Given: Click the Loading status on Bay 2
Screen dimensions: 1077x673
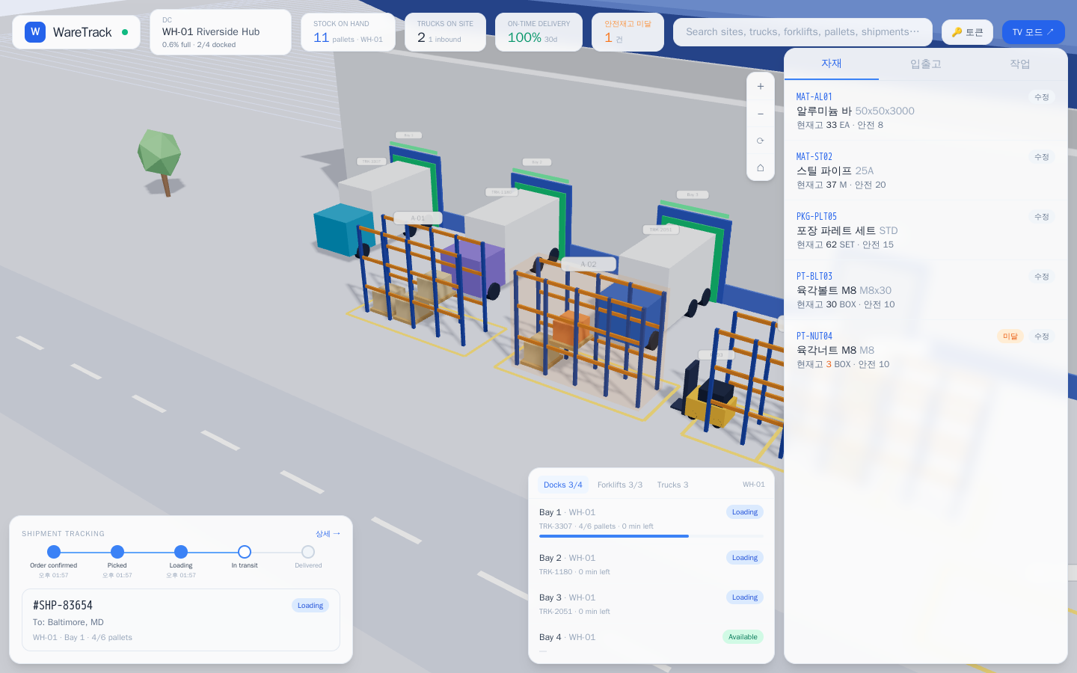Looking at the screenshot, I should (x=745, y=558).
